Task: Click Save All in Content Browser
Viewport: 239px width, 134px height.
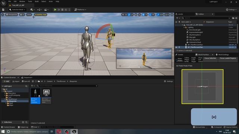Action: click(x=26, y=81)
